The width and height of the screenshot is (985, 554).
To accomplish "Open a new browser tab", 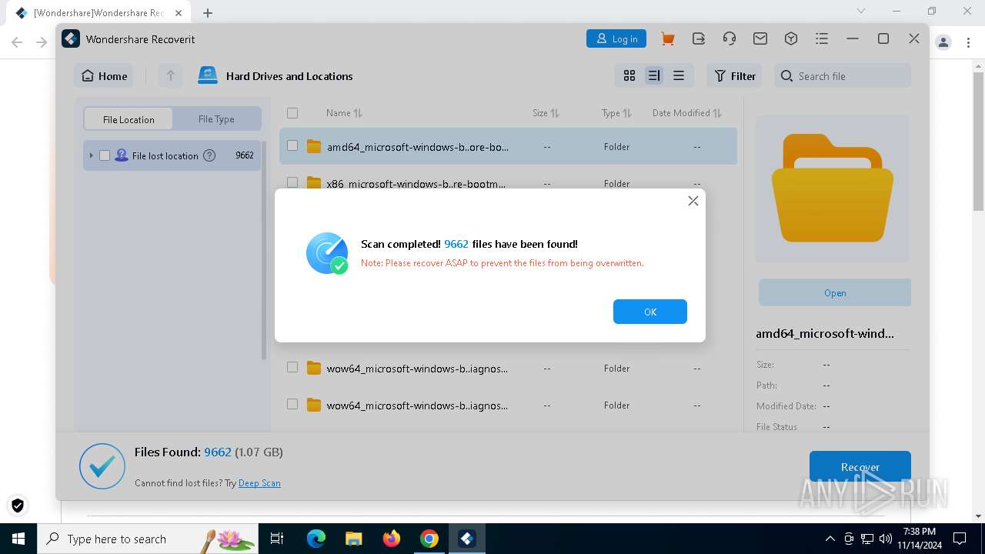I will [208, 13].
